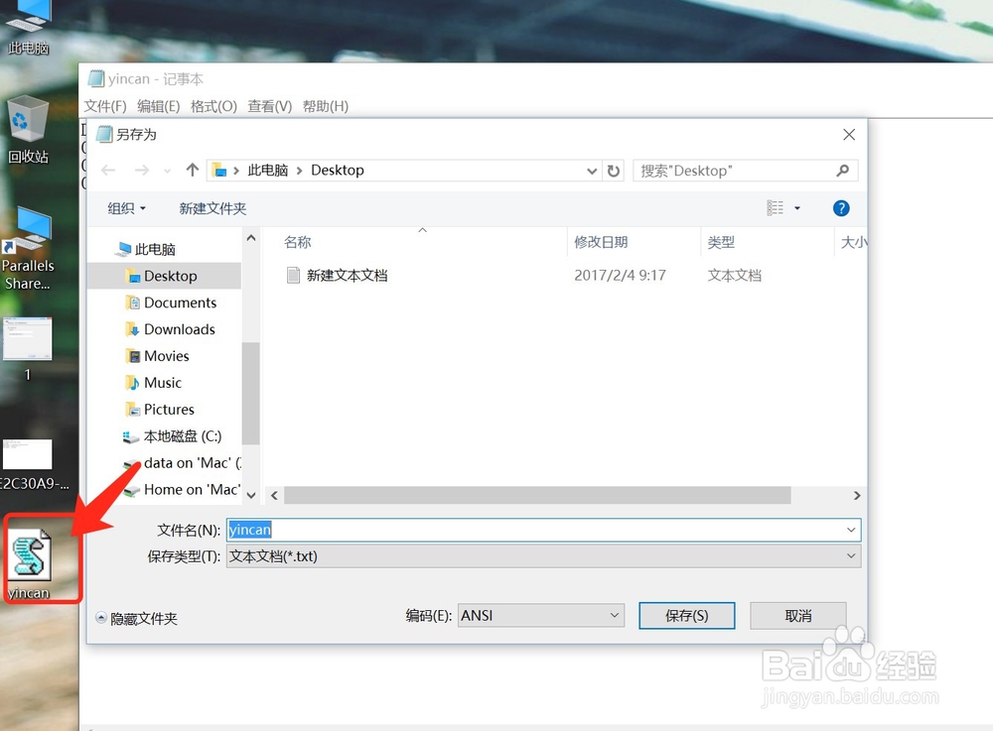The height and width of the screenshot is (731, 993).
Task: Sort files by the 名称 column header
Action: (295, 242)
